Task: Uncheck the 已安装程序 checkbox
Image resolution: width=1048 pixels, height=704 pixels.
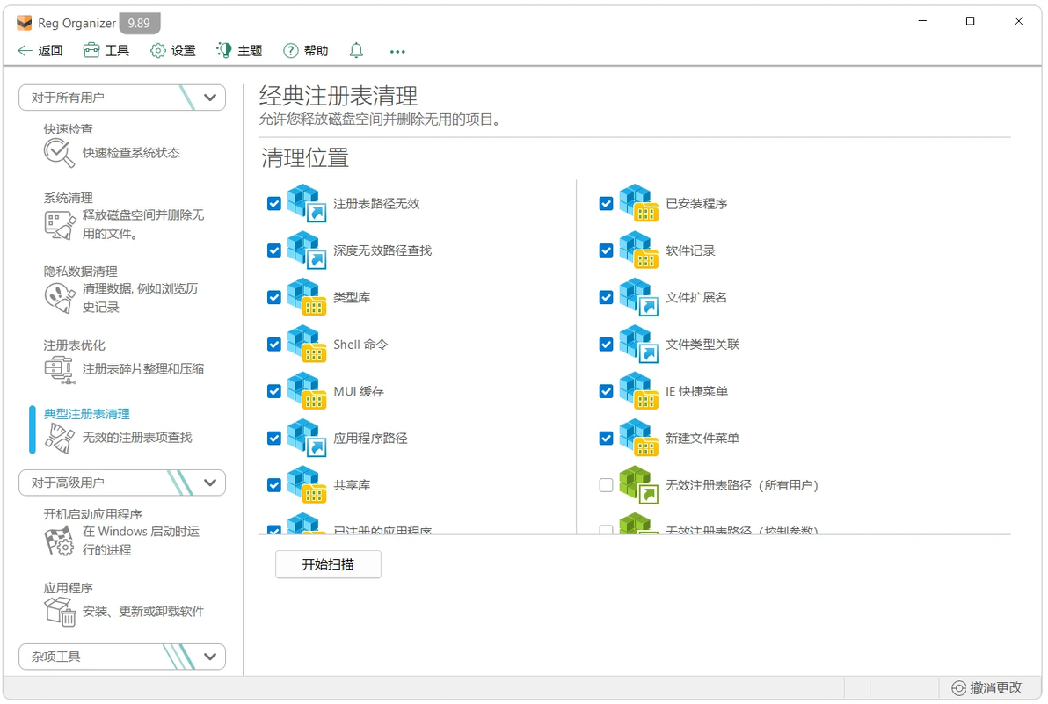Action: 607,204
